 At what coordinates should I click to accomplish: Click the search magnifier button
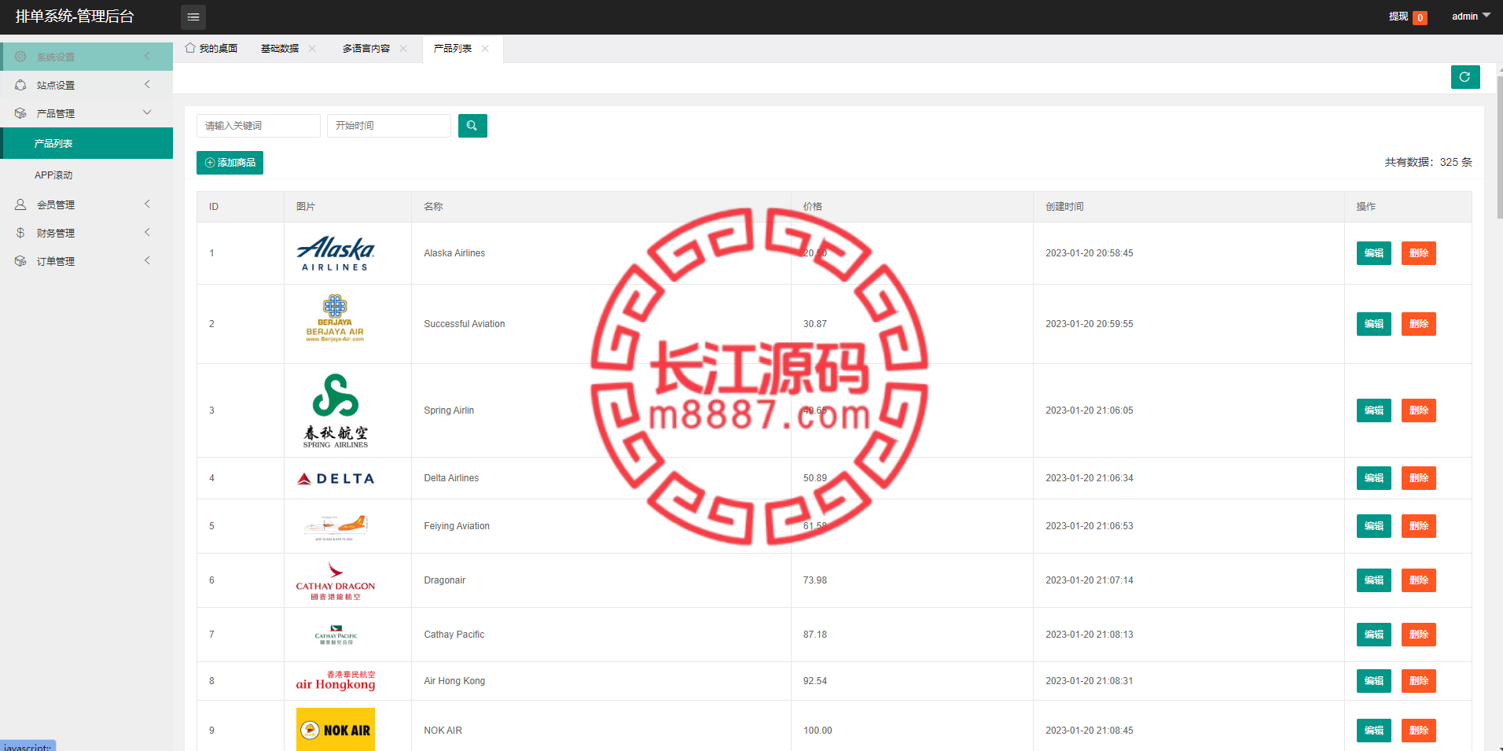(472, 126)
